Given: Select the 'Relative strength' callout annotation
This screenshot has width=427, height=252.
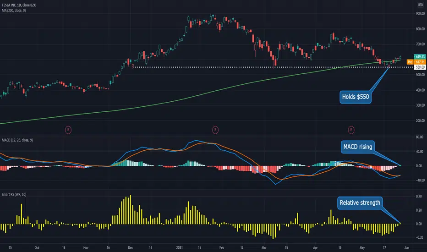Looking at the screenshot, I should 360,203.
